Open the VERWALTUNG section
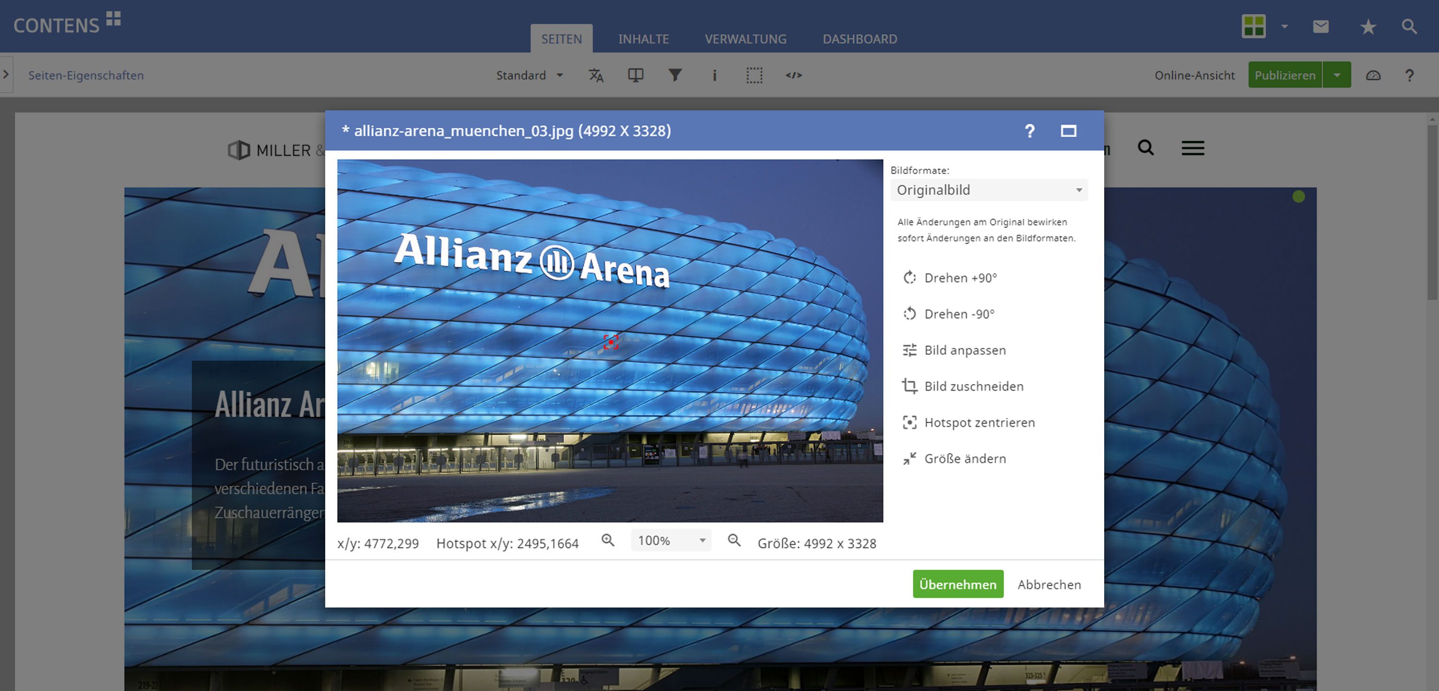Screen dimensions: 1439x691 [745, 38]
